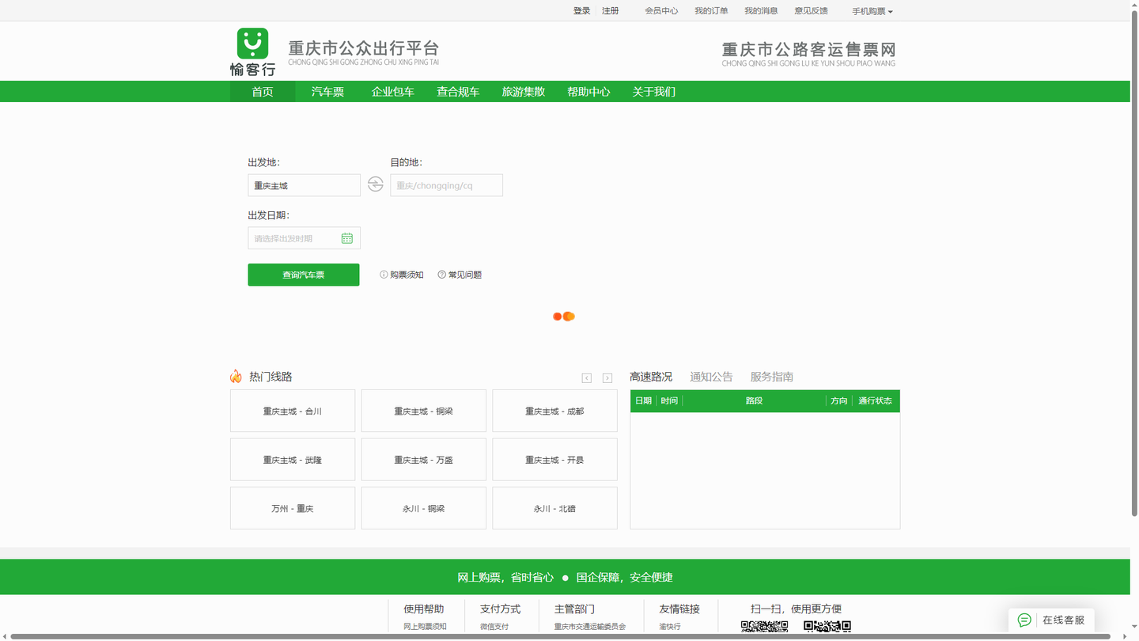
Task: Click the 出发地 input field
Action: pyautogui.click(x=304, y=185)
